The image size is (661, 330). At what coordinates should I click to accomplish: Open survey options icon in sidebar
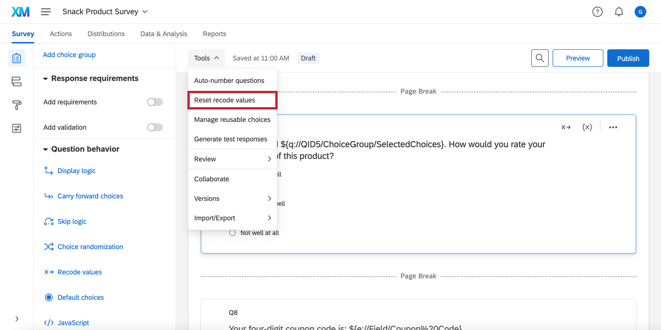(x=17, y=128)
